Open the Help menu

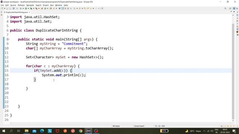click(66, 5)
